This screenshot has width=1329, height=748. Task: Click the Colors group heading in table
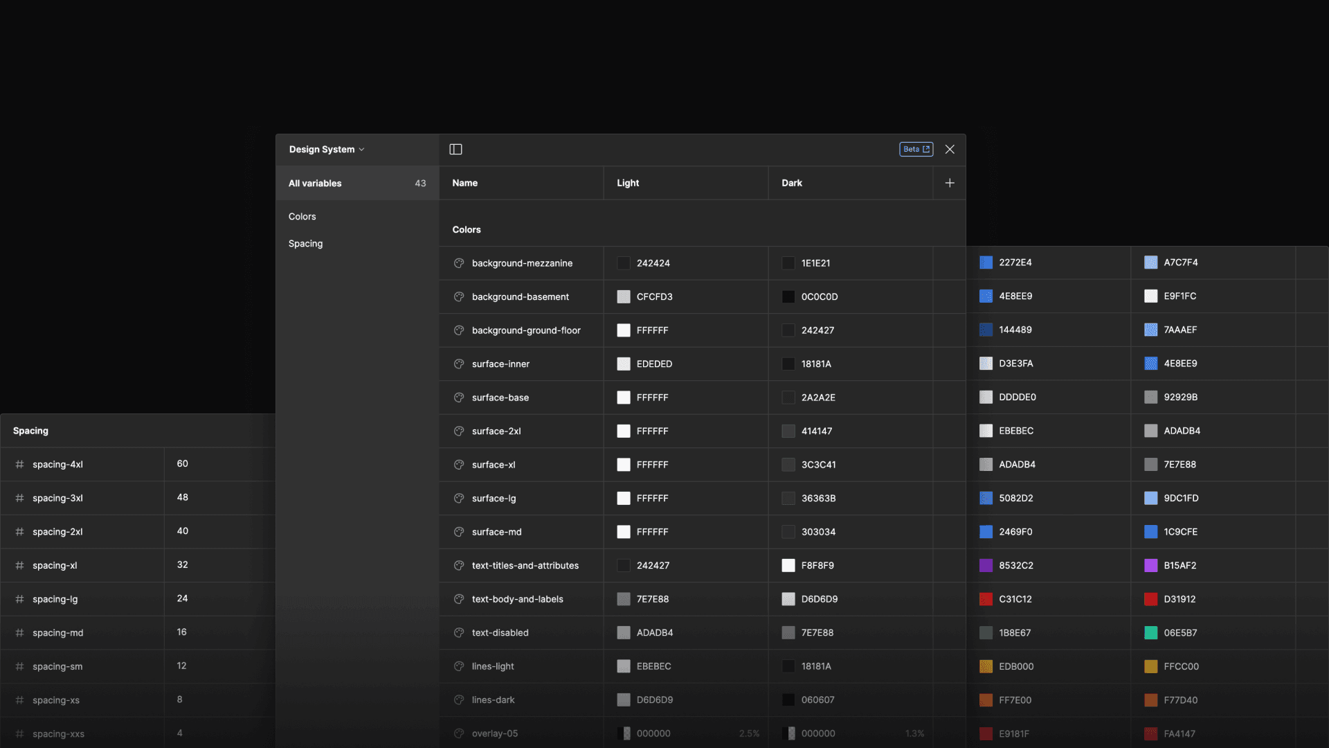click(467, 229)
